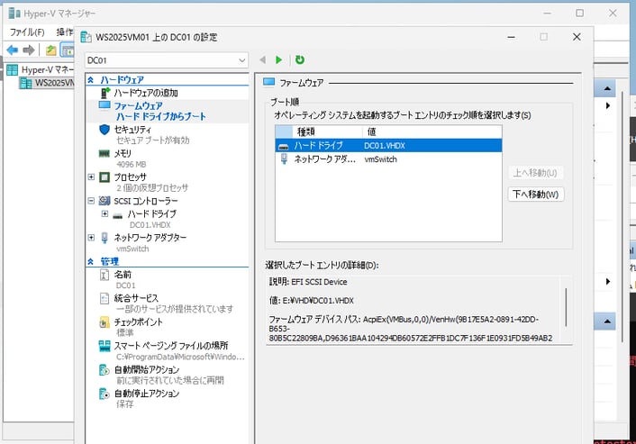Collapse the SCSI コントローラー node
Viewport: 636px width, 444px height.
(x=91, y=201)
